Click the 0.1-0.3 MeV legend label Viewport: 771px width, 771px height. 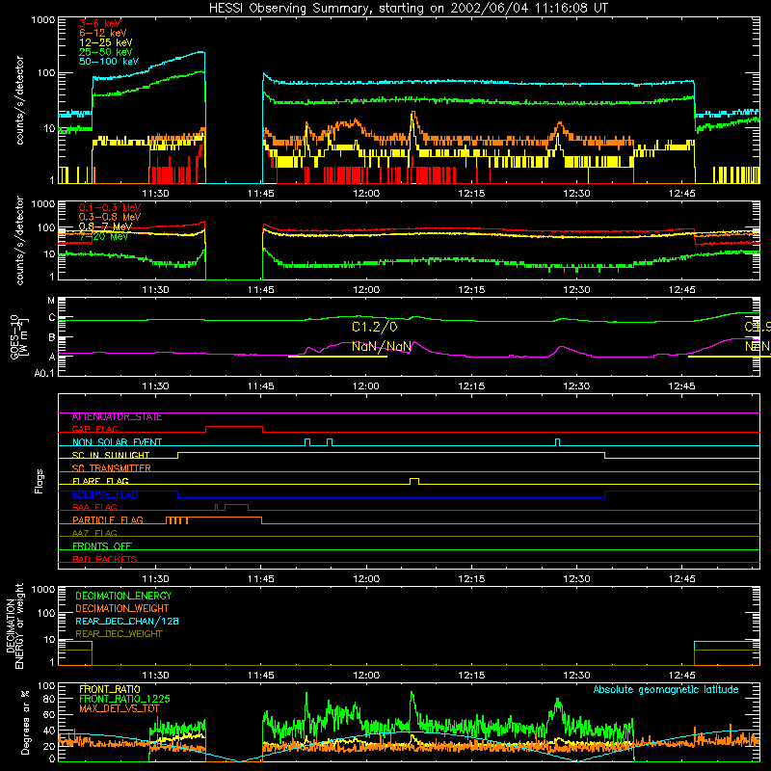coord(110,207)
